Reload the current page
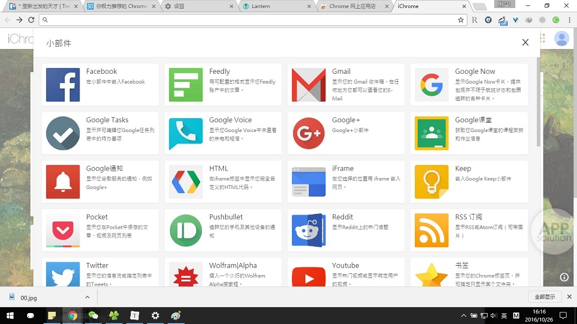This screenshot has height=324, width=577. click(x=31, y=20)
